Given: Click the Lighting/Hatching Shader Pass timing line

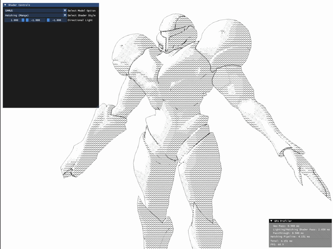Looking at the screenshot, I should (x=301, y=229).
